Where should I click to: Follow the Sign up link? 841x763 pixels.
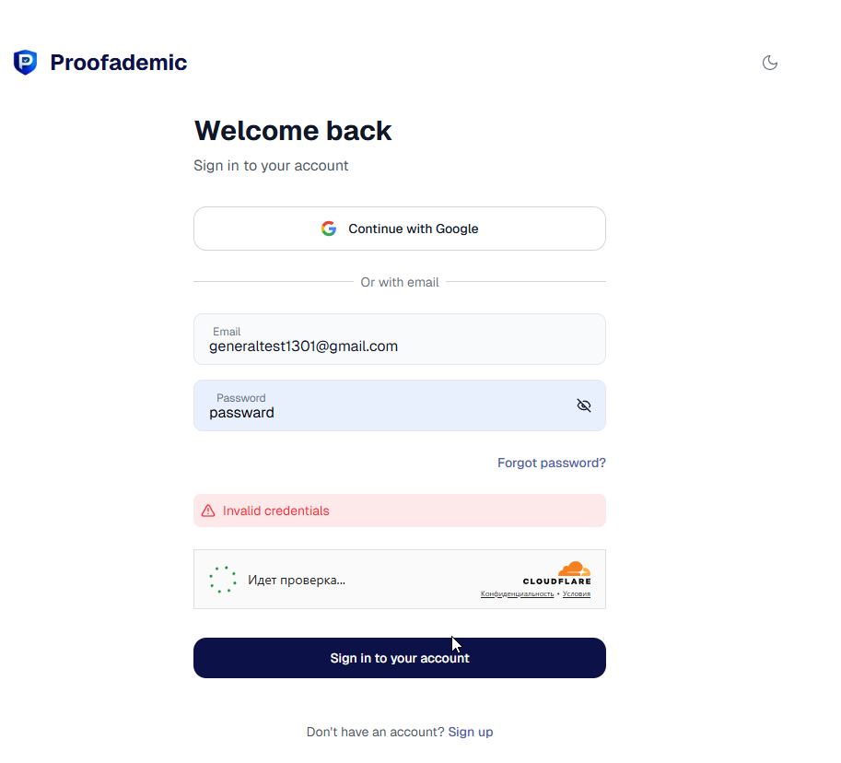[x=471, y=732]
